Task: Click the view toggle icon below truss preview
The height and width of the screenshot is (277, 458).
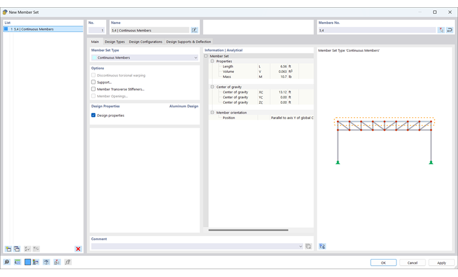Action: click(x=322, y=246)
